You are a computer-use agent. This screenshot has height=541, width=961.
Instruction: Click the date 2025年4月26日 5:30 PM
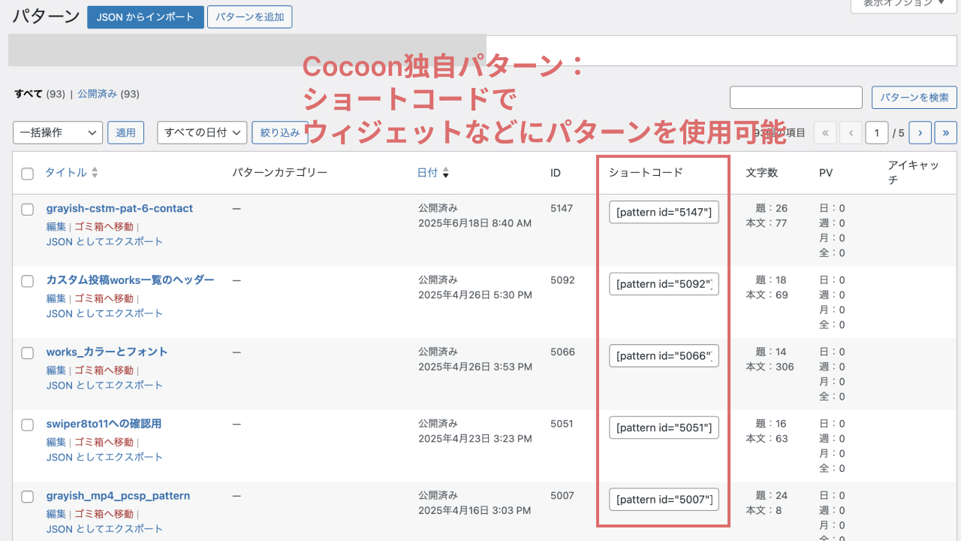click(x=474, y=295)
